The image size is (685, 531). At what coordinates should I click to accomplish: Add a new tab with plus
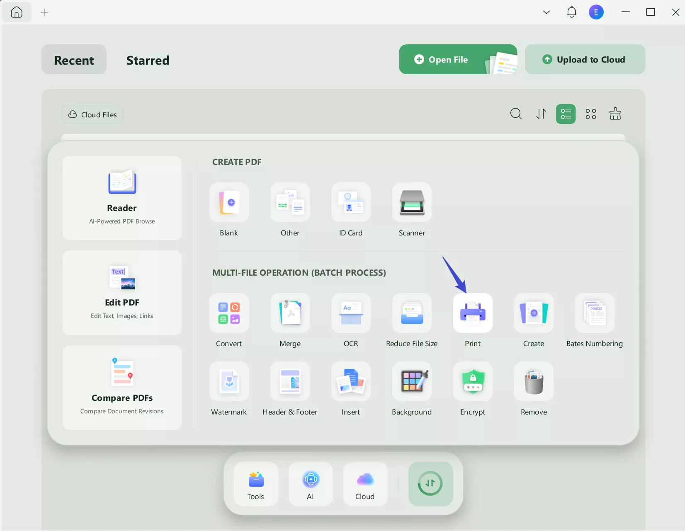coord(44,12)
